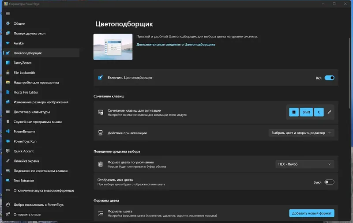Click the Windows key shortcut button
The height and width of the screenshot is (223, 353).
click(294, 112)
